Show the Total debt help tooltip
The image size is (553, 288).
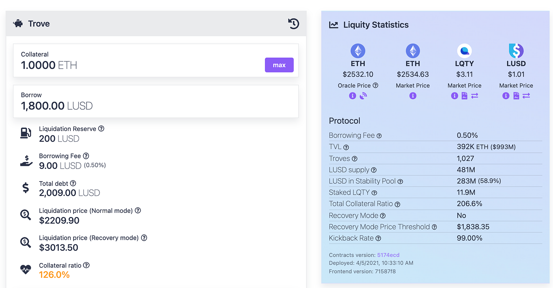click(x=73, y=183)
